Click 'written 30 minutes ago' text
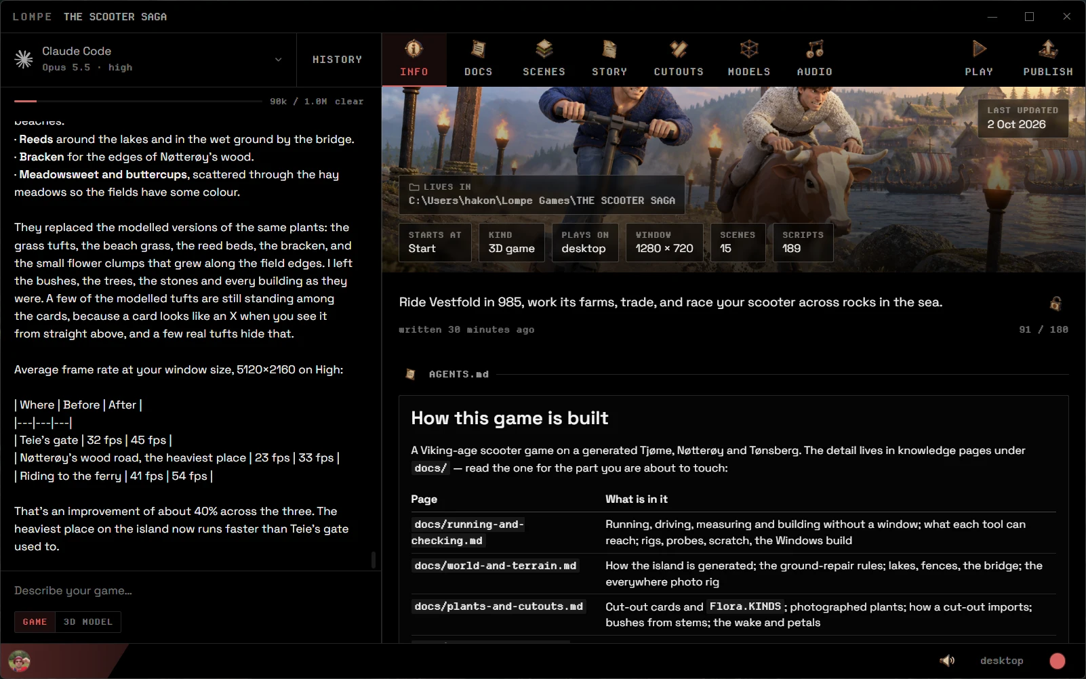 click(x=466, y=330)
